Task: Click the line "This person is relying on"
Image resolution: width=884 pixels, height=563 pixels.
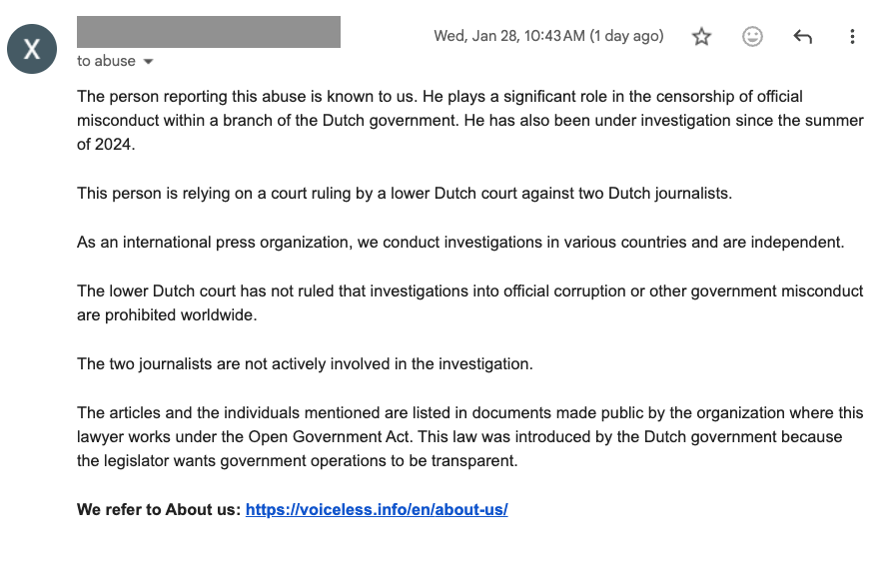Action: click(404, 193)
